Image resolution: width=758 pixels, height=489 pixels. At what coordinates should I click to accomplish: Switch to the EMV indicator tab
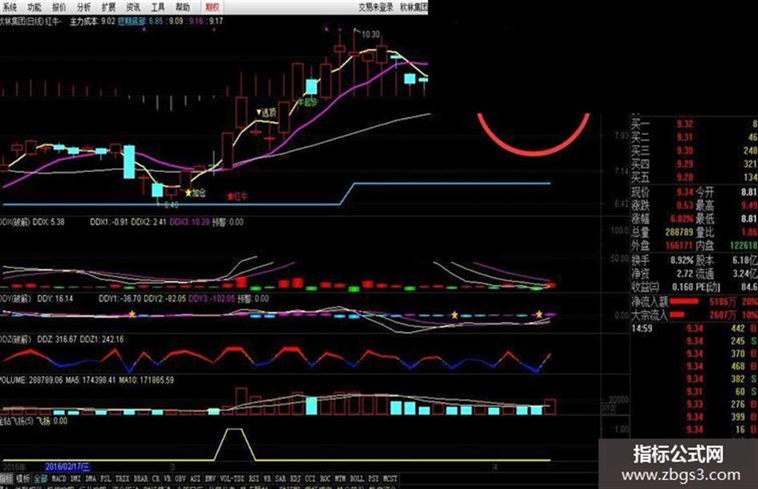pos(210,479)
